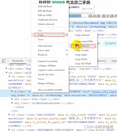Screen dimensions: 117x131
Task: Select Hide element menu entry
Action: [45, 46]
